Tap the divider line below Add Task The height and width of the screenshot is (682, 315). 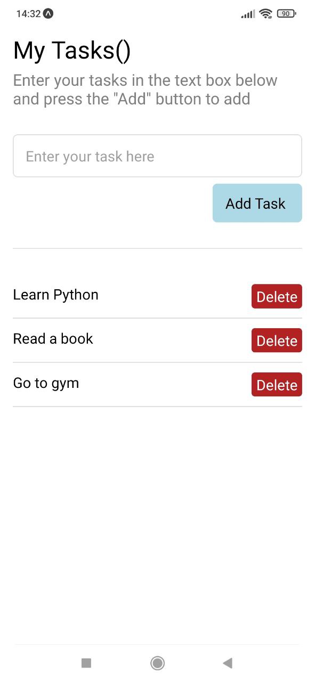[x=157, y=248]
